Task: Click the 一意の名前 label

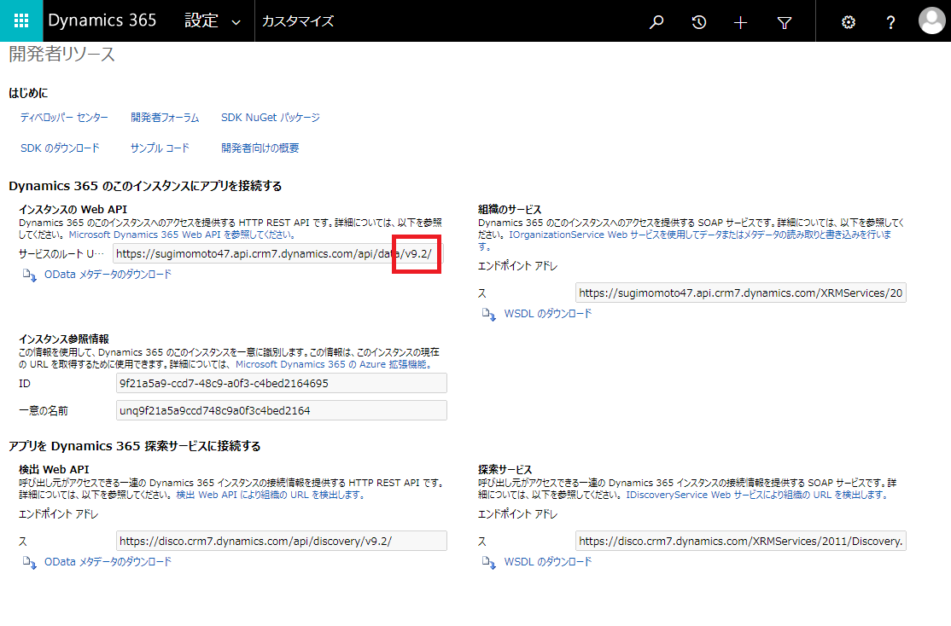Action: (x=43, y=411)
